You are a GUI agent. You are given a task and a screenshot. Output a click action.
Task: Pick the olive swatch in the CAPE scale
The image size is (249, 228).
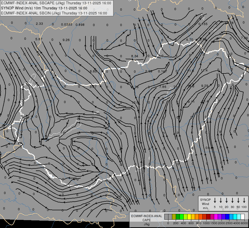[174, 217]
